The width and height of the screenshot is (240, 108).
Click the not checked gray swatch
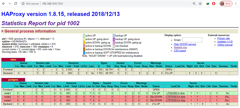(x=114, y=46)
